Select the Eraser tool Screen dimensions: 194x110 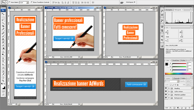pyautogui.click(x=3, y=45)
